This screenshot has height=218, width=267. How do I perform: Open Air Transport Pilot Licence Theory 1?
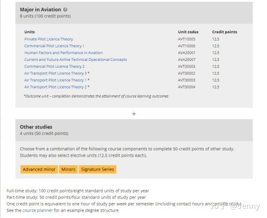click(55, 80)
